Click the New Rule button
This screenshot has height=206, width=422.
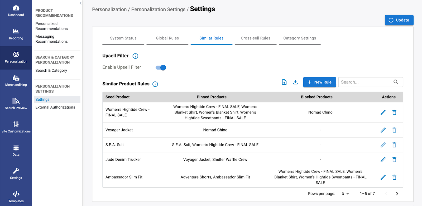tap(319, 82)
